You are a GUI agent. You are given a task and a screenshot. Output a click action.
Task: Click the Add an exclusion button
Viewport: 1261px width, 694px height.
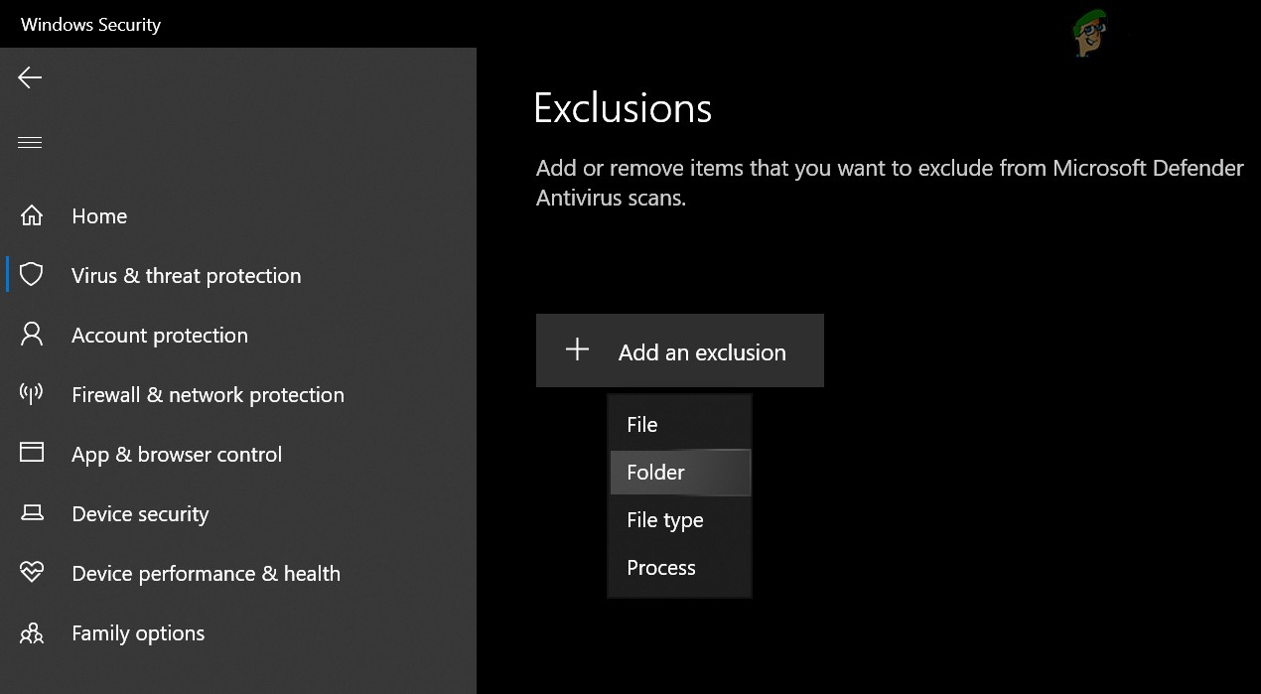point(680,350)
